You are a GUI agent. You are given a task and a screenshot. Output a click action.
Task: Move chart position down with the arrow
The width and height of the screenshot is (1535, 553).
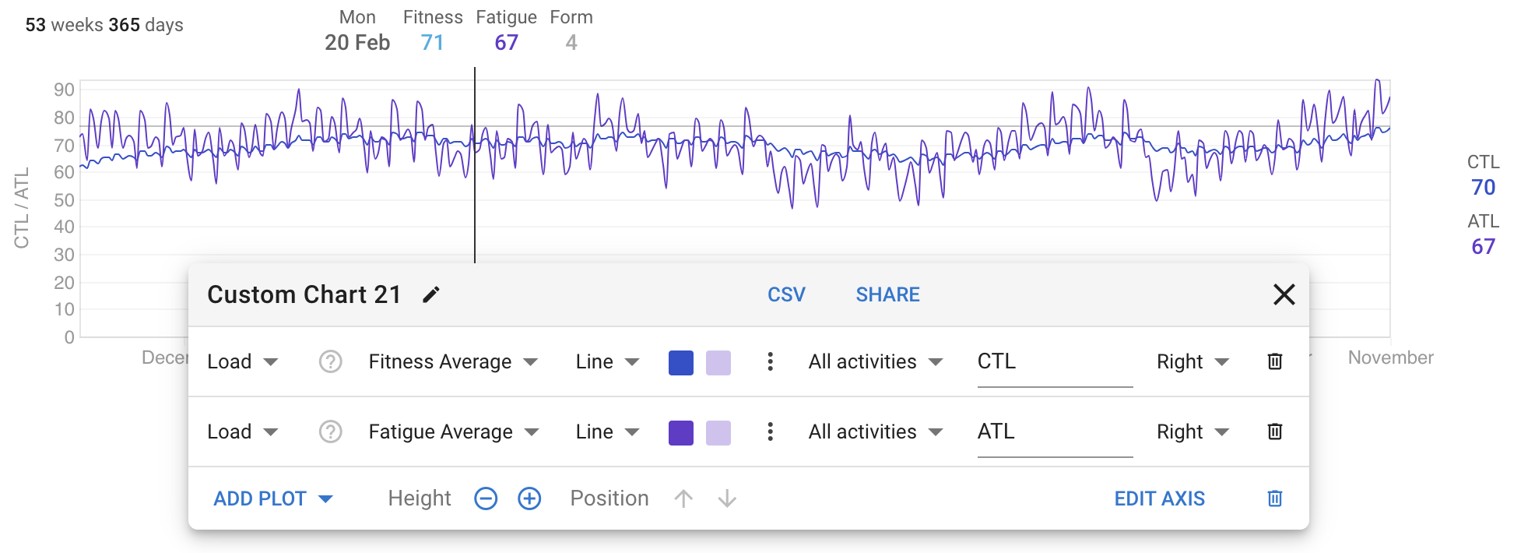pos(727,498)
